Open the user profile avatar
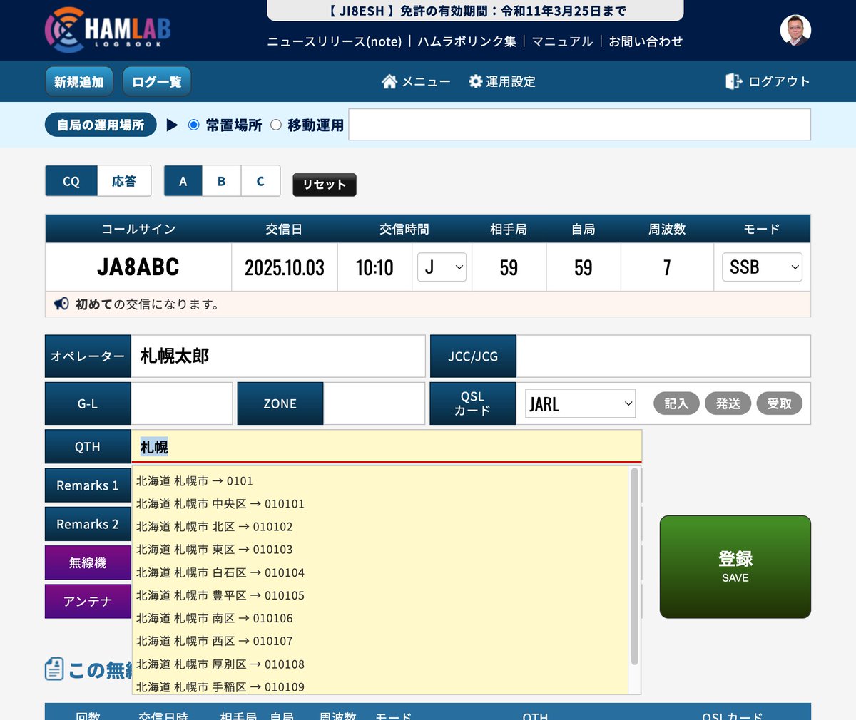The width and height of the screenshot is (856, 720). 795,30
